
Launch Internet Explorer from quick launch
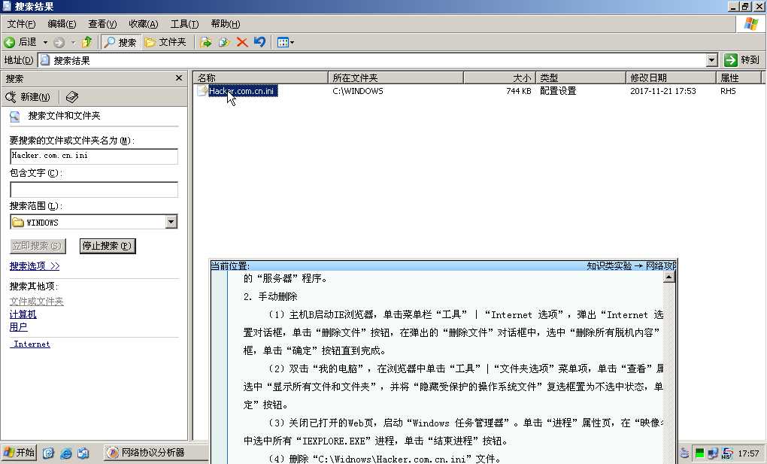coord(66,453)
